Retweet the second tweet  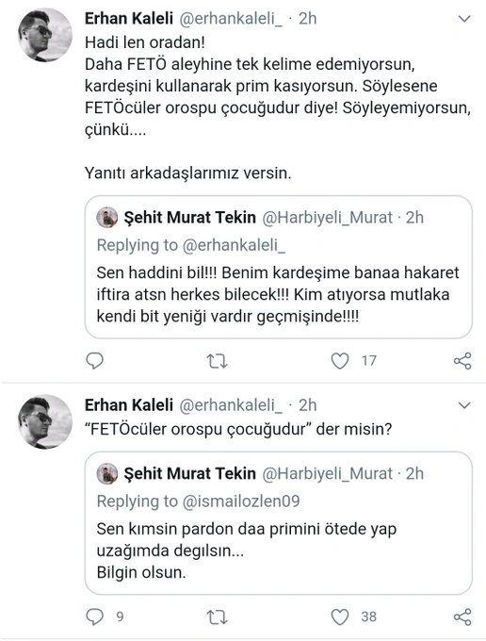(217, 617)
